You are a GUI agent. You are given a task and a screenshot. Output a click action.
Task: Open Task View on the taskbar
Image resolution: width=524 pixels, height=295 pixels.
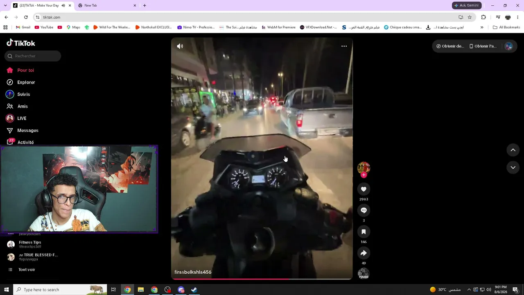114,290
